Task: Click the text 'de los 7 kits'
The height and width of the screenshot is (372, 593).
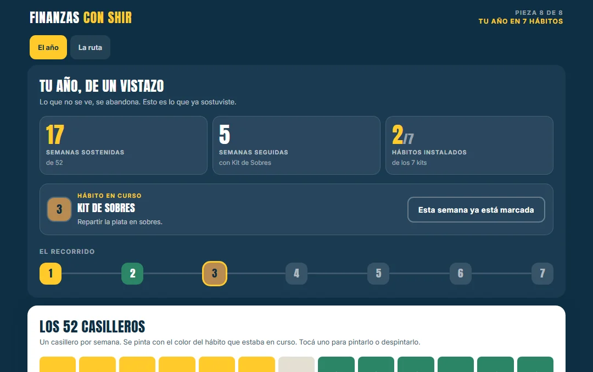Action: (409, 163)
